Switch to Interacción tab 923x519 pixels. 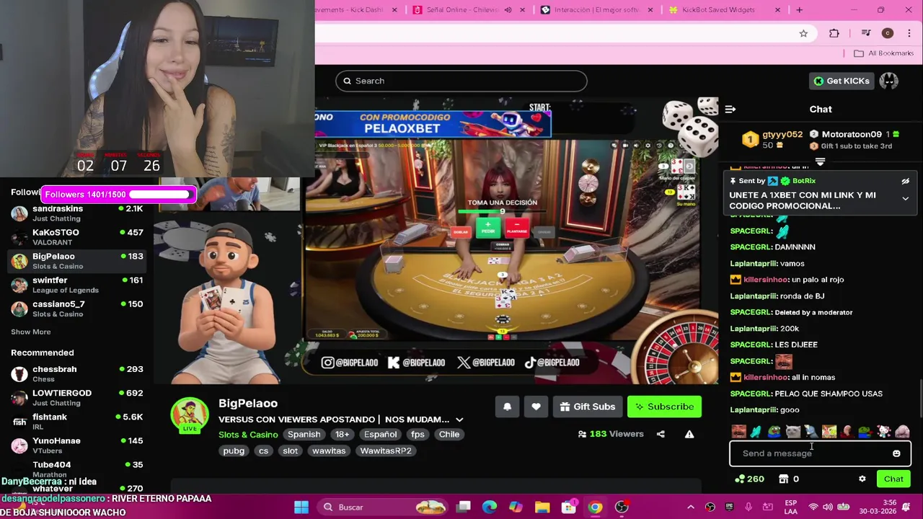point(597,10)
